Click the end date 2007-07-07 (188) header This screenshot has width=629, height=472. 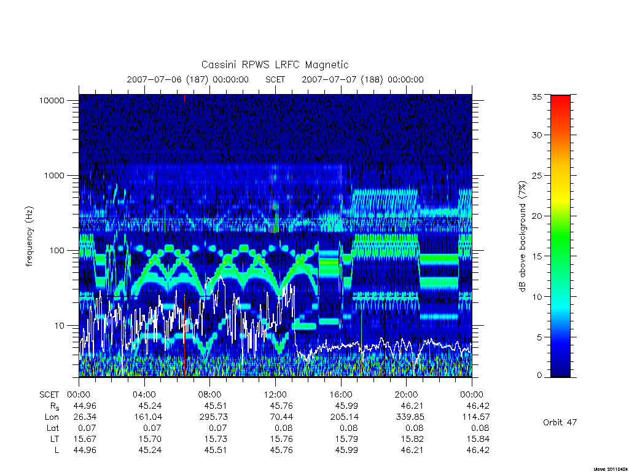pos(362,79)
